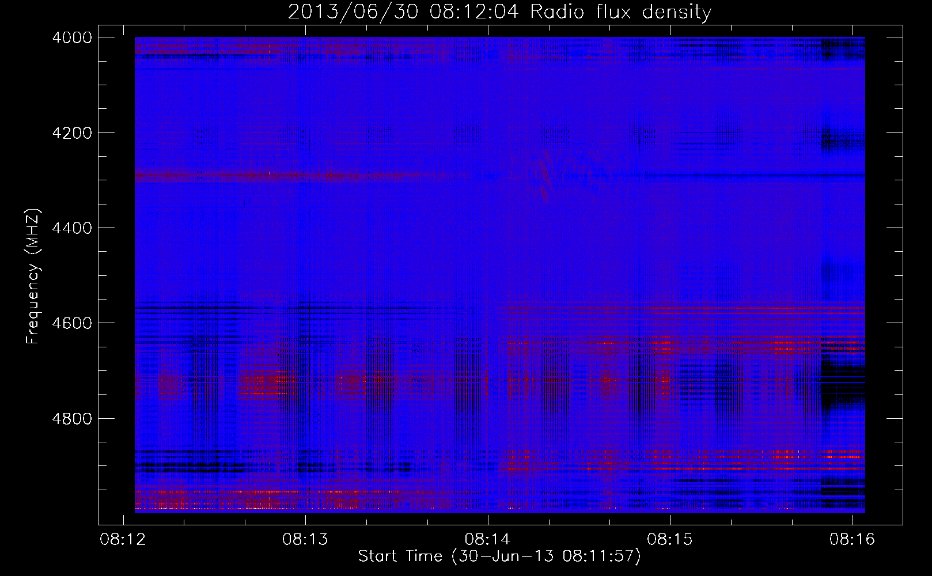932x576 pixels.
Task: Click the 08:14 time axis label
Action: (488, 539)
